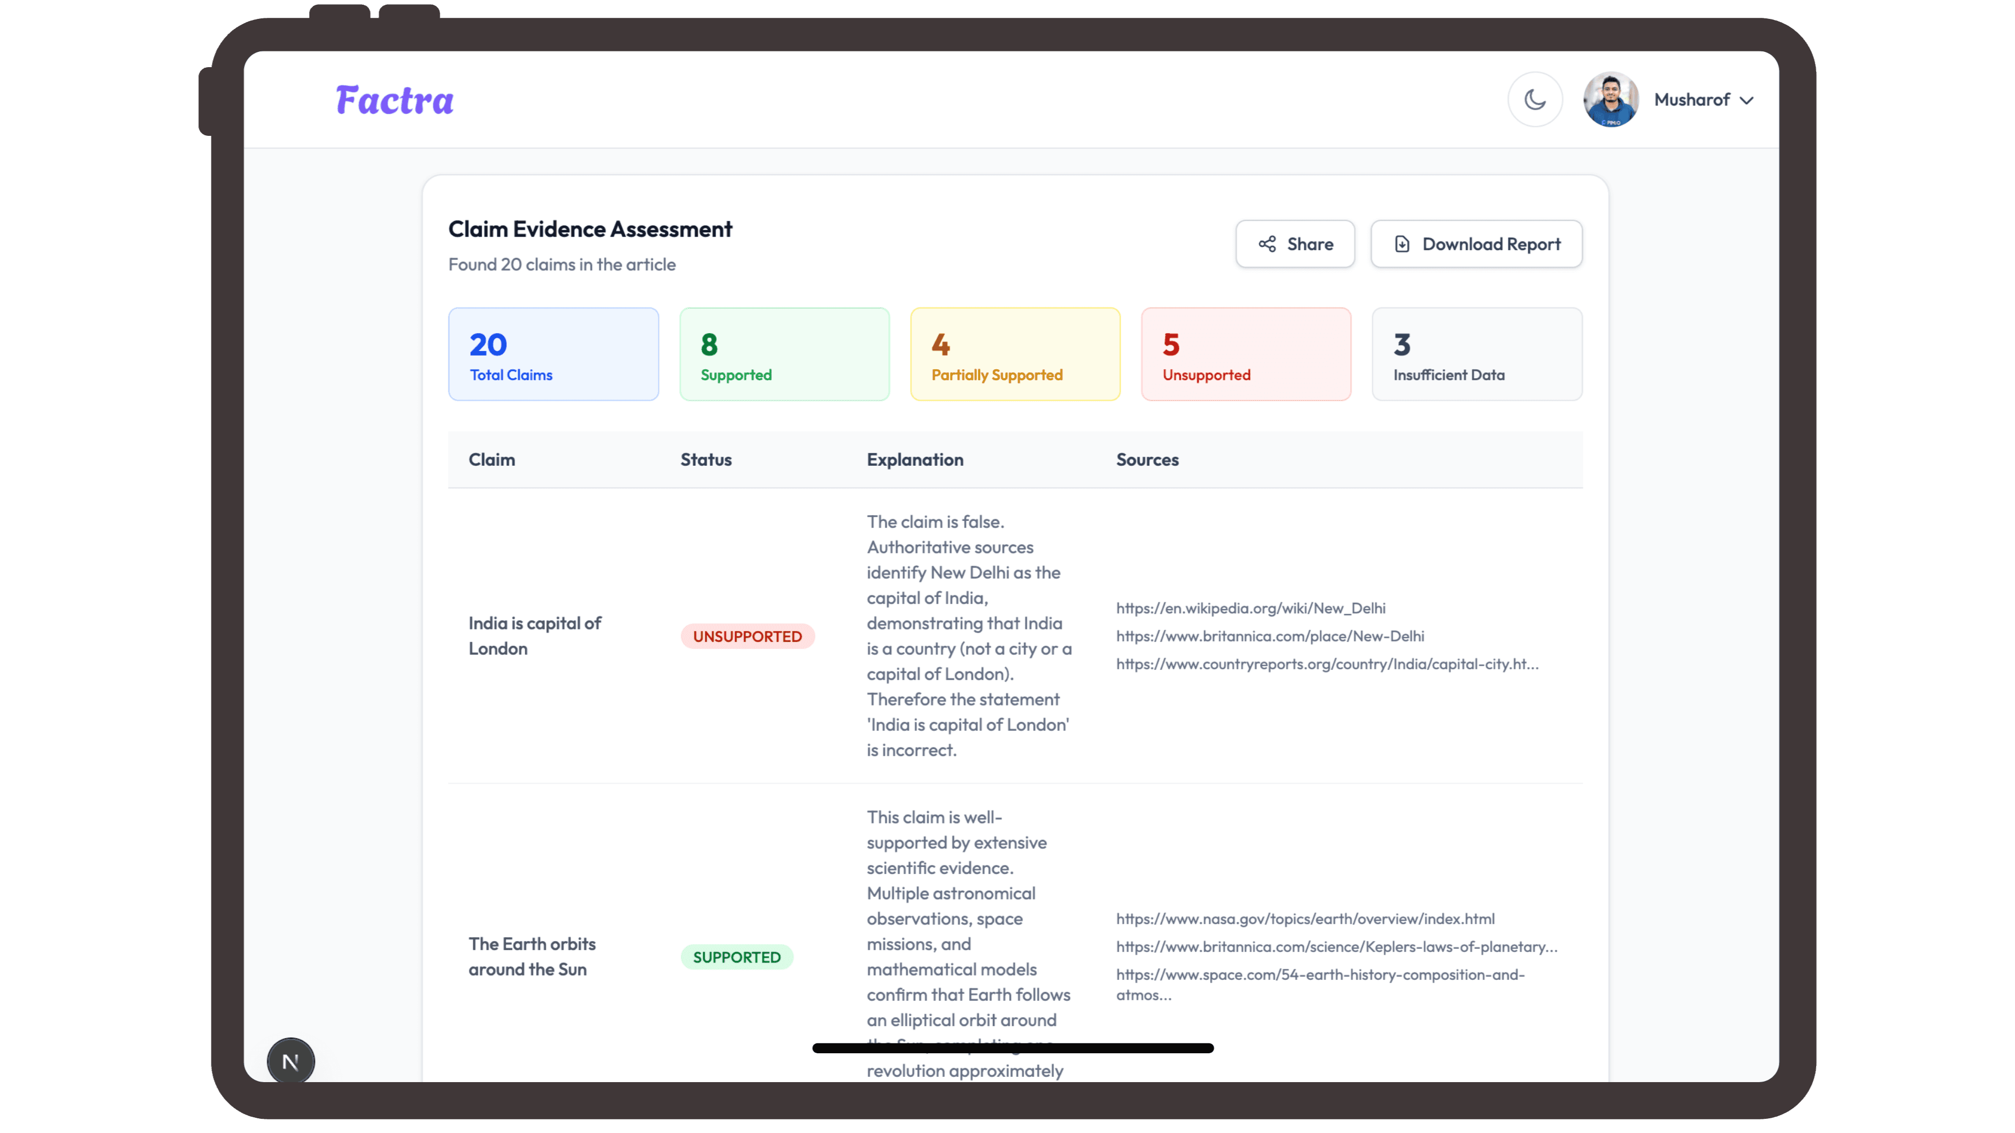Click the UNSUPPORTED badge on India claim
This screenshot has width=2015, height=1133.
pos(748,636)
